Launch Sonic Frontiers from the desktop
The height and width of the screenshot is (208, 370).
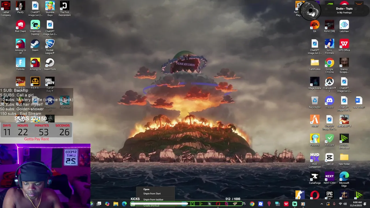(329, 47)
